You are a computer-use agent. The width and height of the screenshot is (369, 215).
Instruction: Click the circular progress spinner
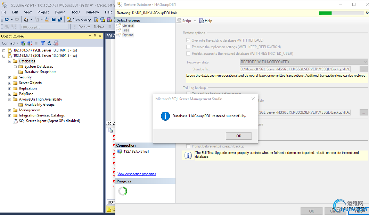[123, 191]
